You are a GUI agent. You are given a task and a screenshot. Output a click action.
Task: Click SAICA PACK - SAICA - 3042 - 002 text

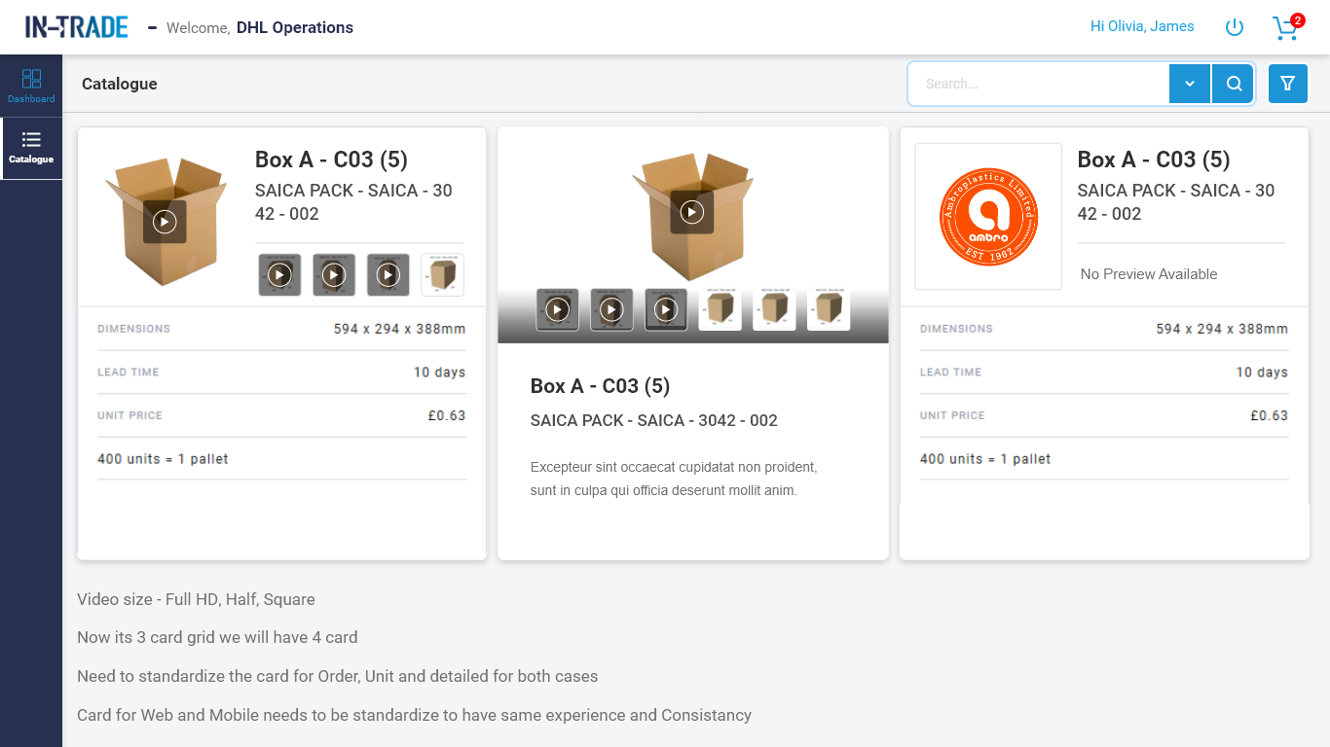click(654, 420)
